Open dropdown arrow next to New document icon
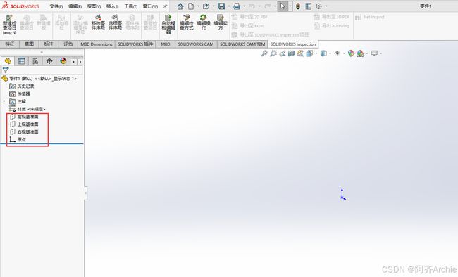 [198, 6]
